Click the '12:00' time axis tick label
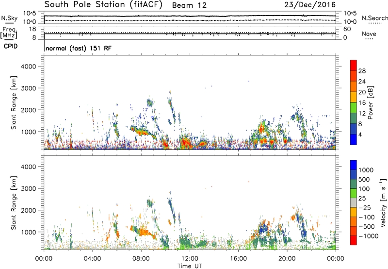Screen dimensions: 388x269 point(190,259)
